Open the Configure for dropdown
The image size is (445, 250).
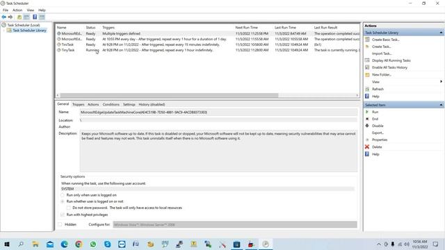[x=235, y=224]
